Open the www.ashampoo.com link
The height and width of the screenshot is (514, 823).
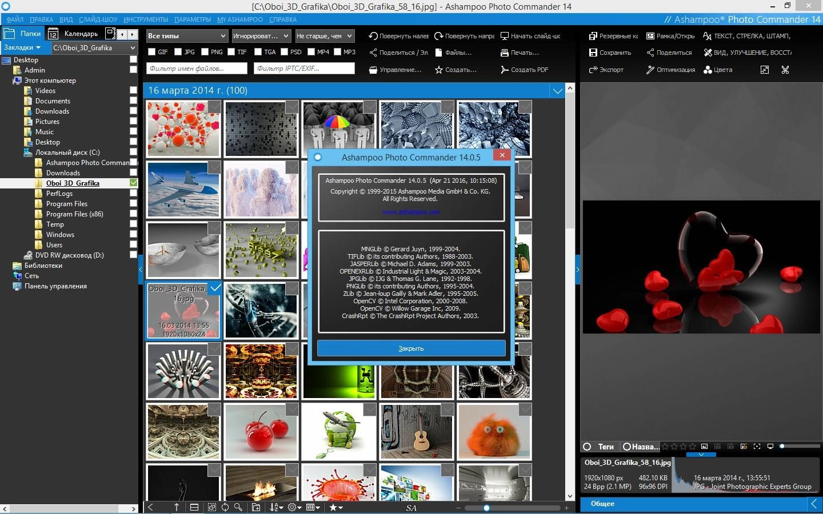coord(411,212)
